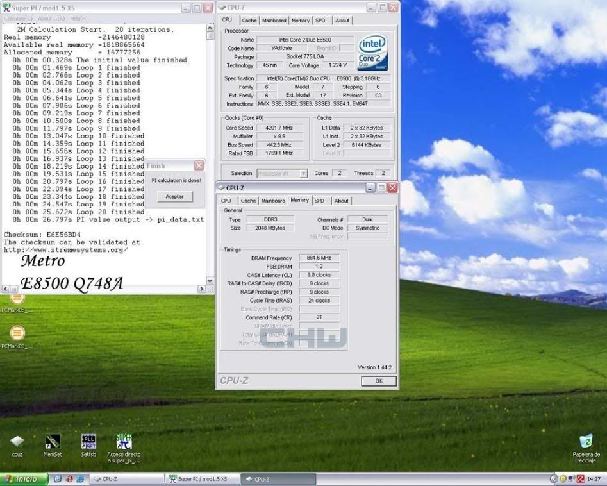Click the DRAM Frequency value '884.6 MHz'
This screenshot has height=486, width=607.
click(x=319, y=258)
